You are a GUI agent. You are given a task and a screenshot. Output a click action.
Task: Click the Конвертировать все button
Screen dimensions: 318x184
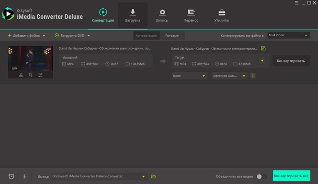[x=291, y=176]
